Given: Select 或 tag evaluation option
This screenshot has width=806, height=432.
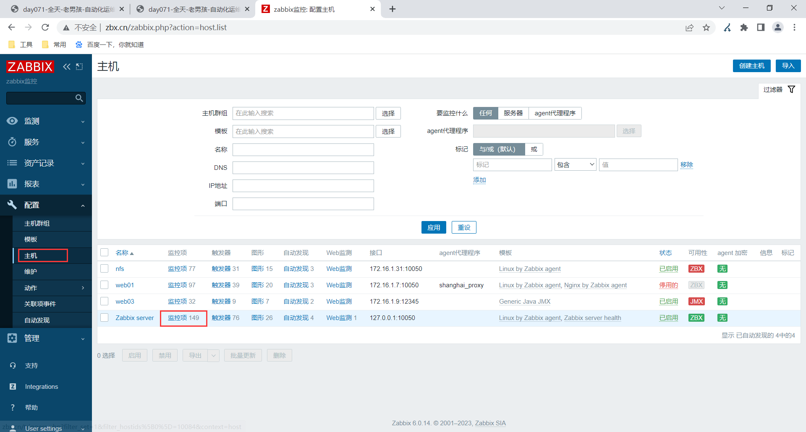Looking at the screenshot, I should (534, 149).
